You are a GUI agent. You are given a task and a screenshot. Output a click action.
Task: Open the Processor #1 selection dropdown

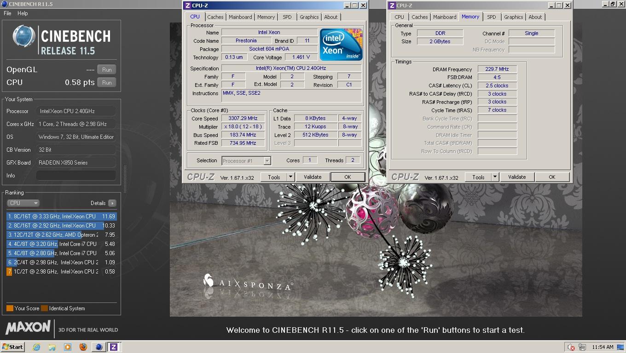246,161
